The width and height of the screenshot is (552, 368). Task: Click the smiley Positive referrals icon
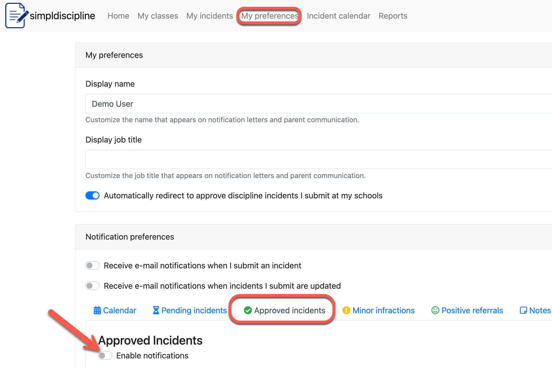coord(435,310)
